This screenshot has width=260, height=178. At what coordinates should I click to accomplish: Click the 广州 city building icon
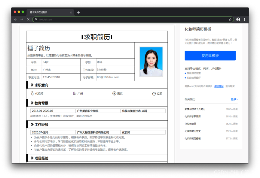pos(75,94)
